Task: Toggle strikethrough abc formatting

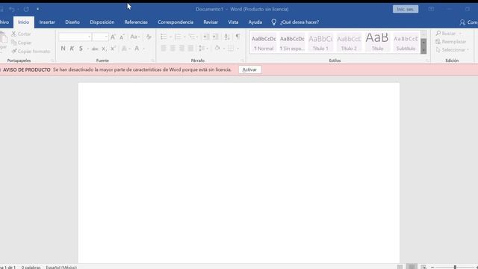Action: click(x=95, y=49)
